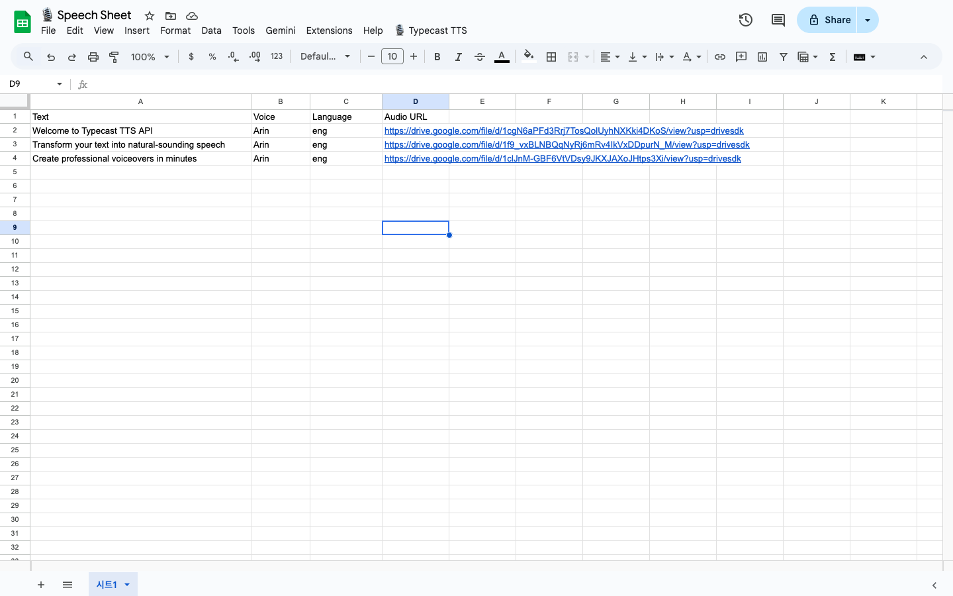The width and height of the screenshot is (953, 596).
Task: Toggle italic formatting
Action: [x=458, y=56]
